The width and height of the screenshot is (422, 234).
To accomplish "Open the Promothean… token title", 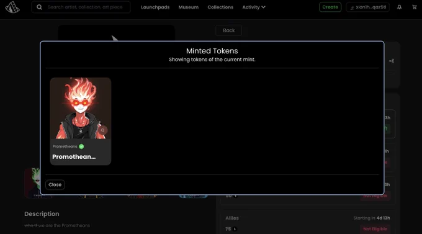I will click(74, 156).
